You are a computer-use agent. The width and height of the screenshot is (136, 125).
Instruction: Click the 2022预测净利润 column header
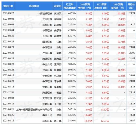(85, 6)
